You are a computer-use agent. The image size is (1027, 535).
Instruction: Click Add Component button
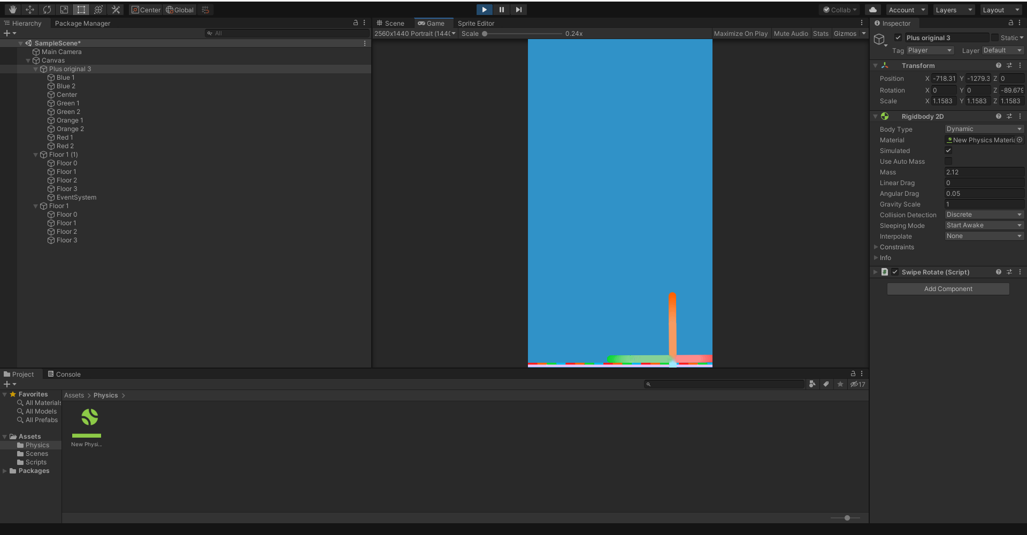click(948, 288)
